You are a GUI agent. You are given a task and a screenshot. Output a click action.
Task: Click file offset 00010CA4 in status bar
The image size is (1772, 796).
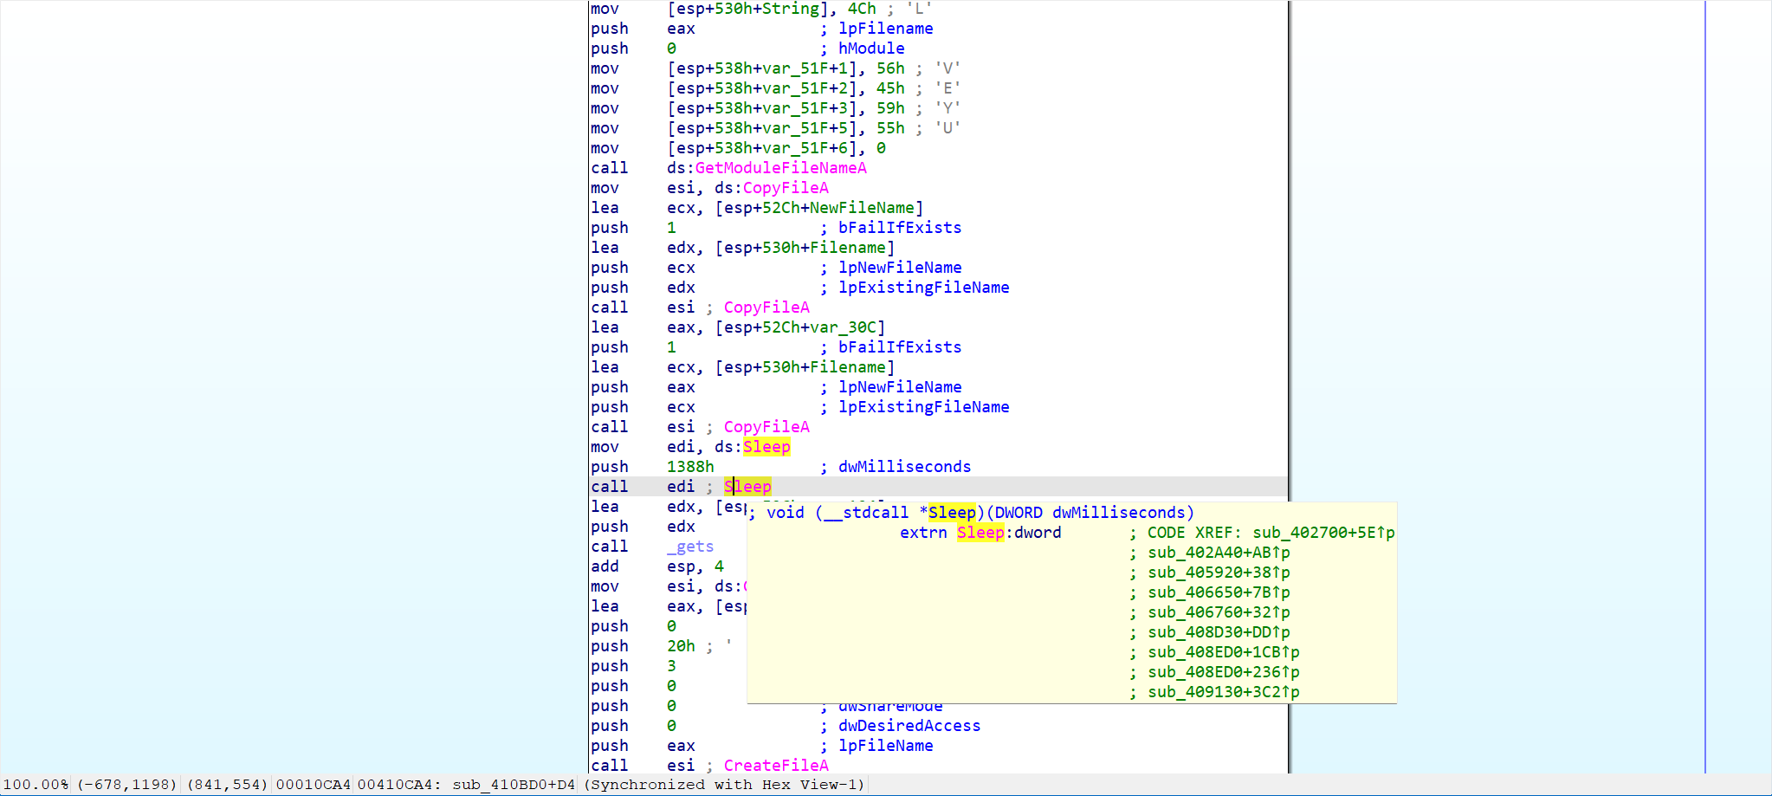click(314, 785)
